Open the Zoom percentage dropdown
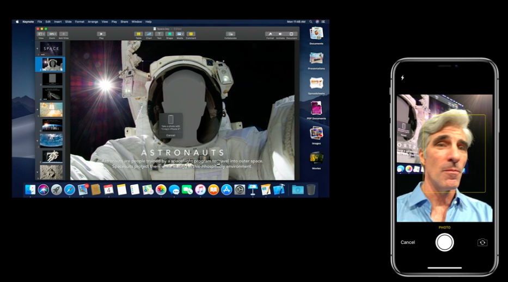Viewport: 508px width, 282px height. [x=52, y=34]
